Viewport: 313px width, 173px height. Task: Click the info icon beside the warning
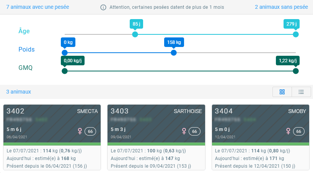(103, 7)
